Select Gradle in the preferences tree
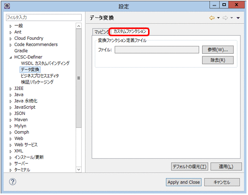Viewport: 248px width, 195px height. (x=21, y=51)
